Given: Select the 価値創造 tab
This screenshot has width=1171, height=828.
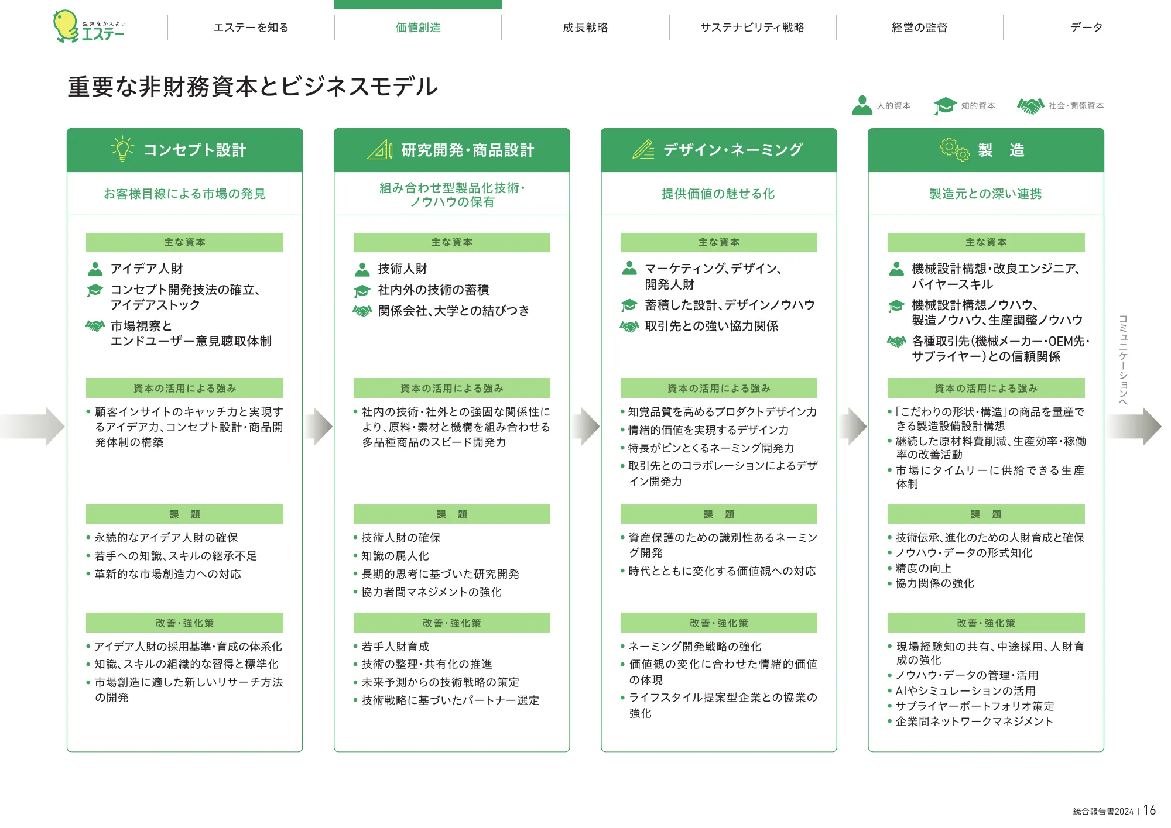Looking at the screenshot, I should pos(418,28).
